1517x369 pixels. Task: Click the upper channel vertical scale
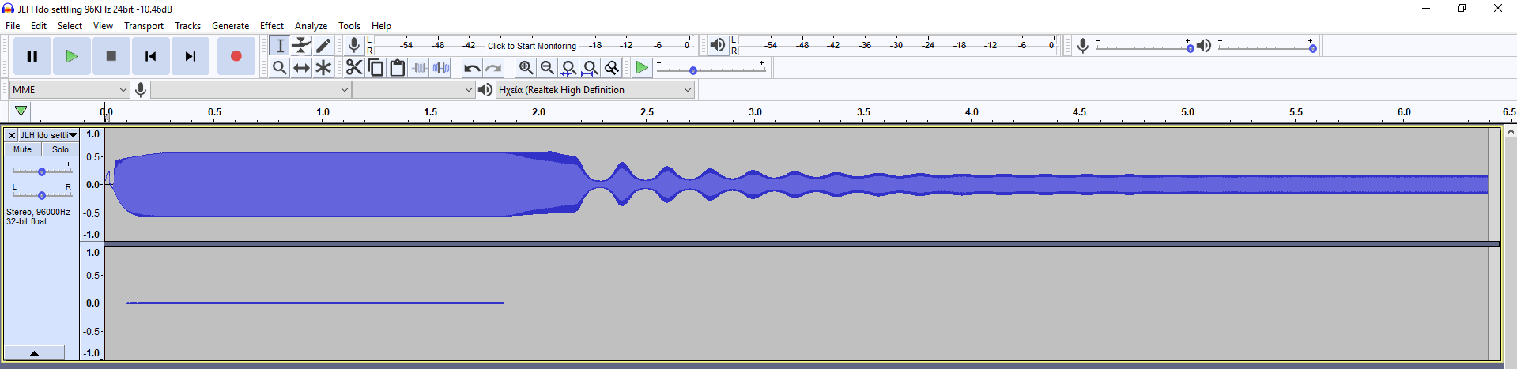(x=92, y=184)
